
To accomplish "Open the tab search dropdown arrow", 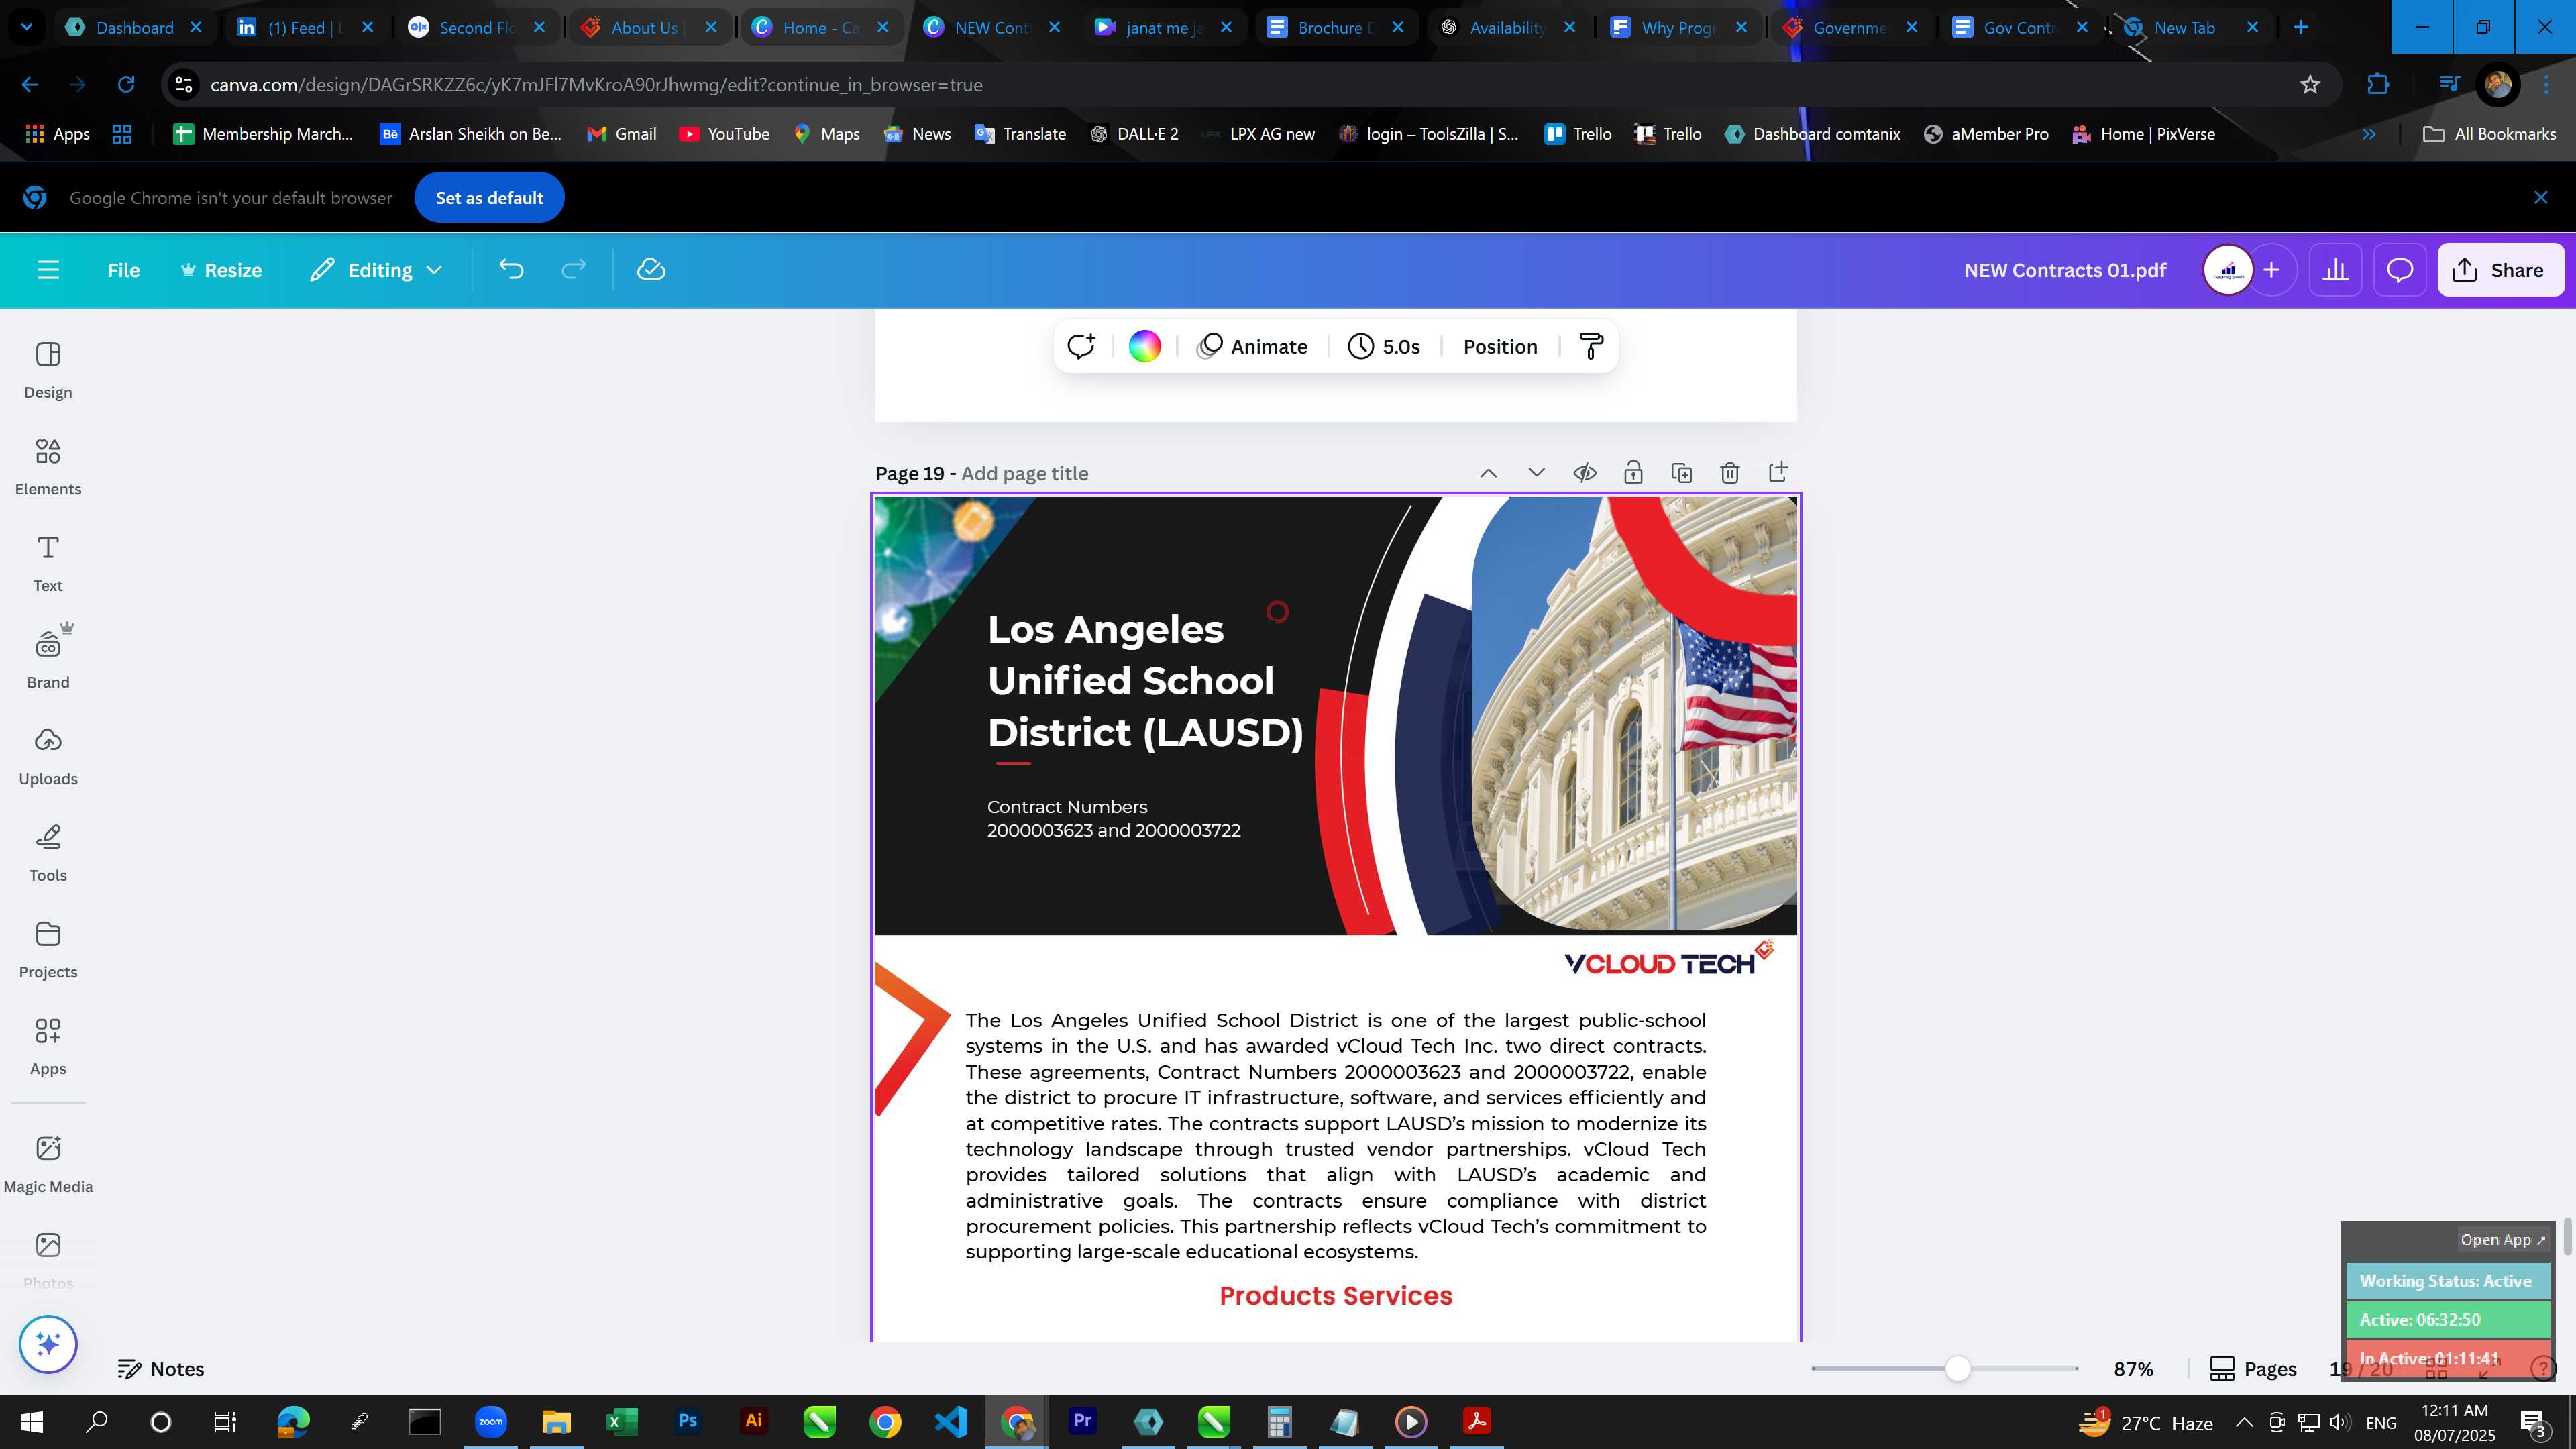I will click(26, 28).
